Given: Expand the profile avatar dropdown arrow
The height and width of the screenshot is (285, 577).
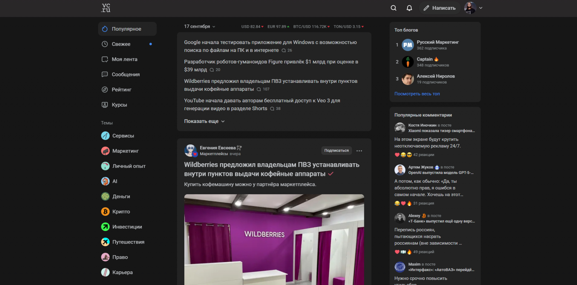Looking at the screenshot, I should coord(481,8).
